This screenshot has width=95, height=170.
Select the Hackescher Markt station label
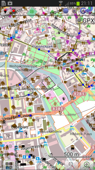click(x=70, y=60)
